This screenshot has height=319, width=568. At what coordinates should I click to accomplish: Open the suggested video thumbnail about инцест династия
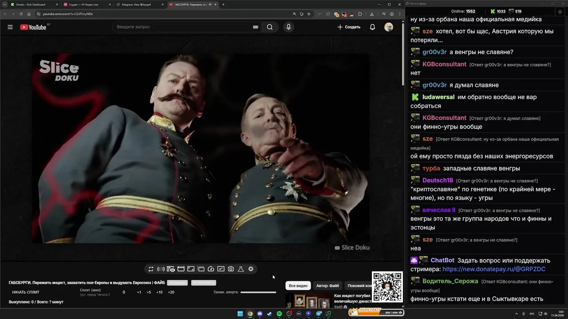point(308,301)
